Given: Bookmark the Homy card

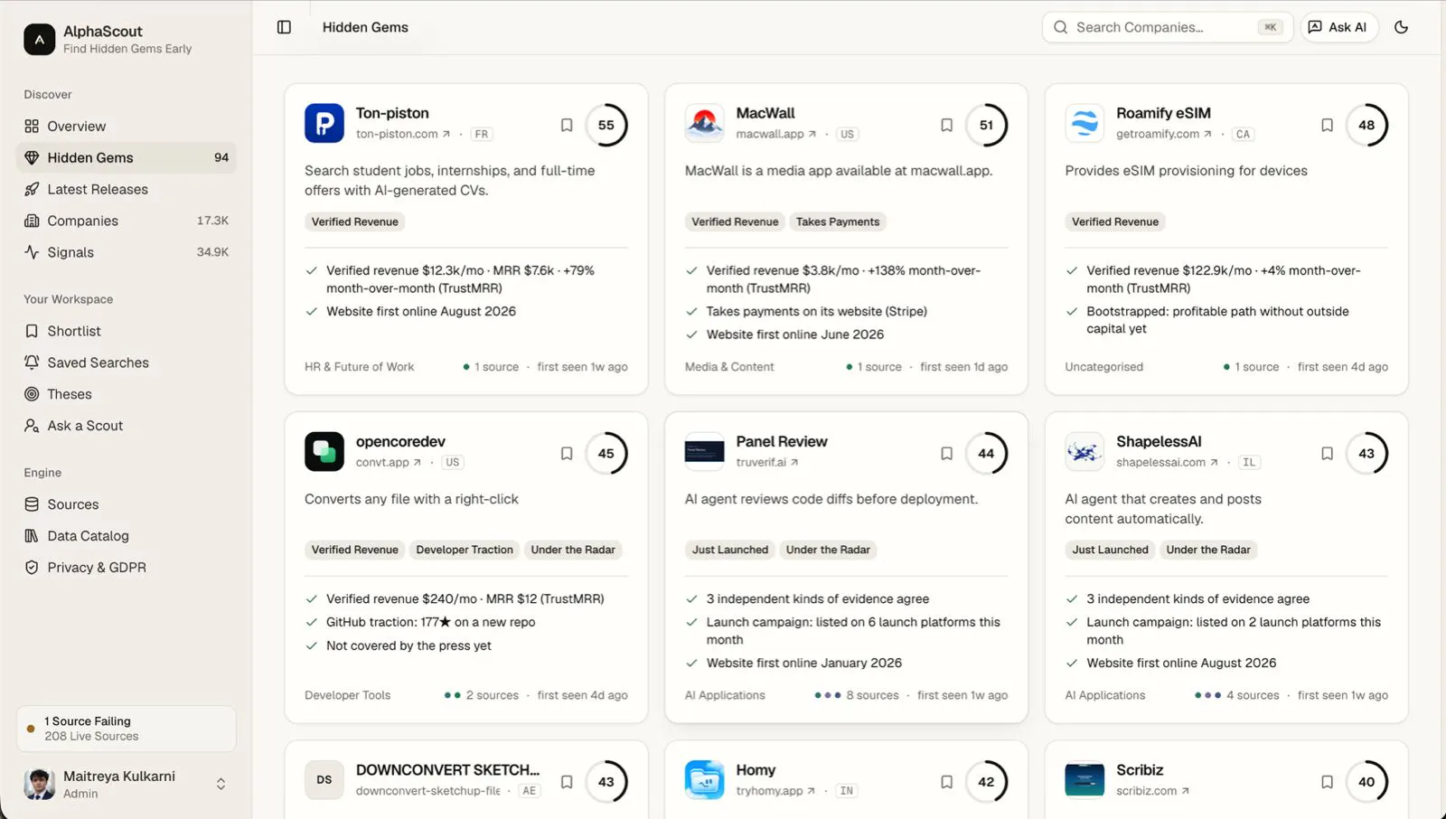Looking at the screenshot, I should [x=946, y=782].
